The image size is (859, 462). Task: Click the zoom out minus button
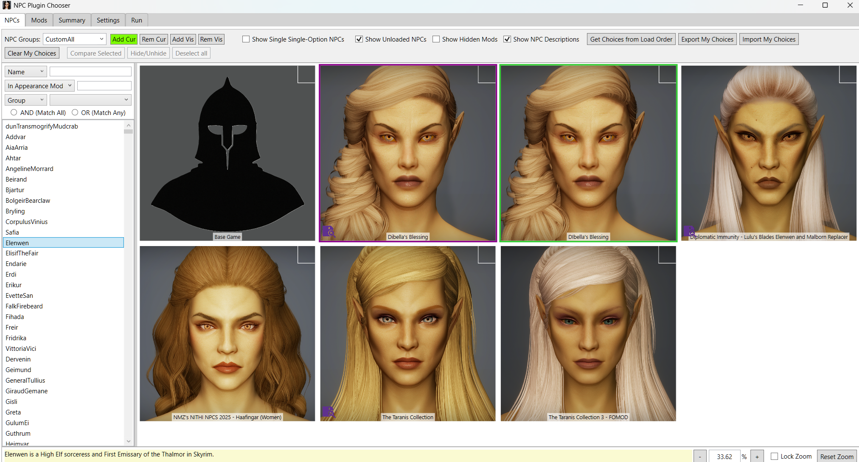700,456
